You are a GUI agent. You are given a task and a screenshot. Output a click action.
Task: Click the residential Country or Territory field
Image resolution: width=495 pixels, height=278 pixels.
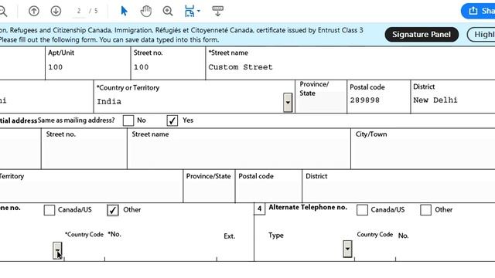tap(91, 192)
